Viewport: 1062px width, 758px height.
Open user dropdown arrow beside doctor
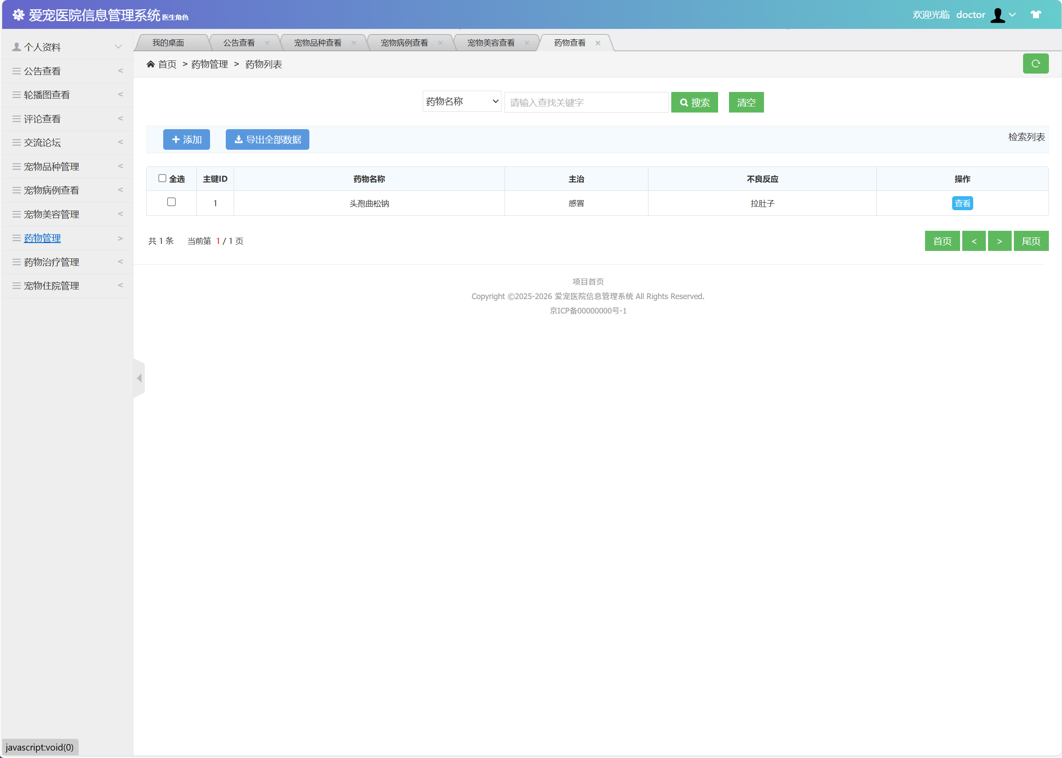(1012, 15)
